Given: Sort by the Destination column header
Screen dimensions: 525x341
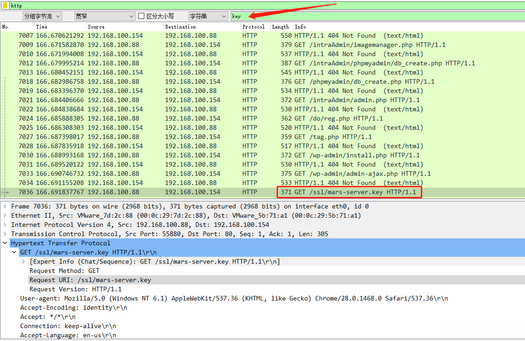Looking at the screenshot, I should 202,27.
